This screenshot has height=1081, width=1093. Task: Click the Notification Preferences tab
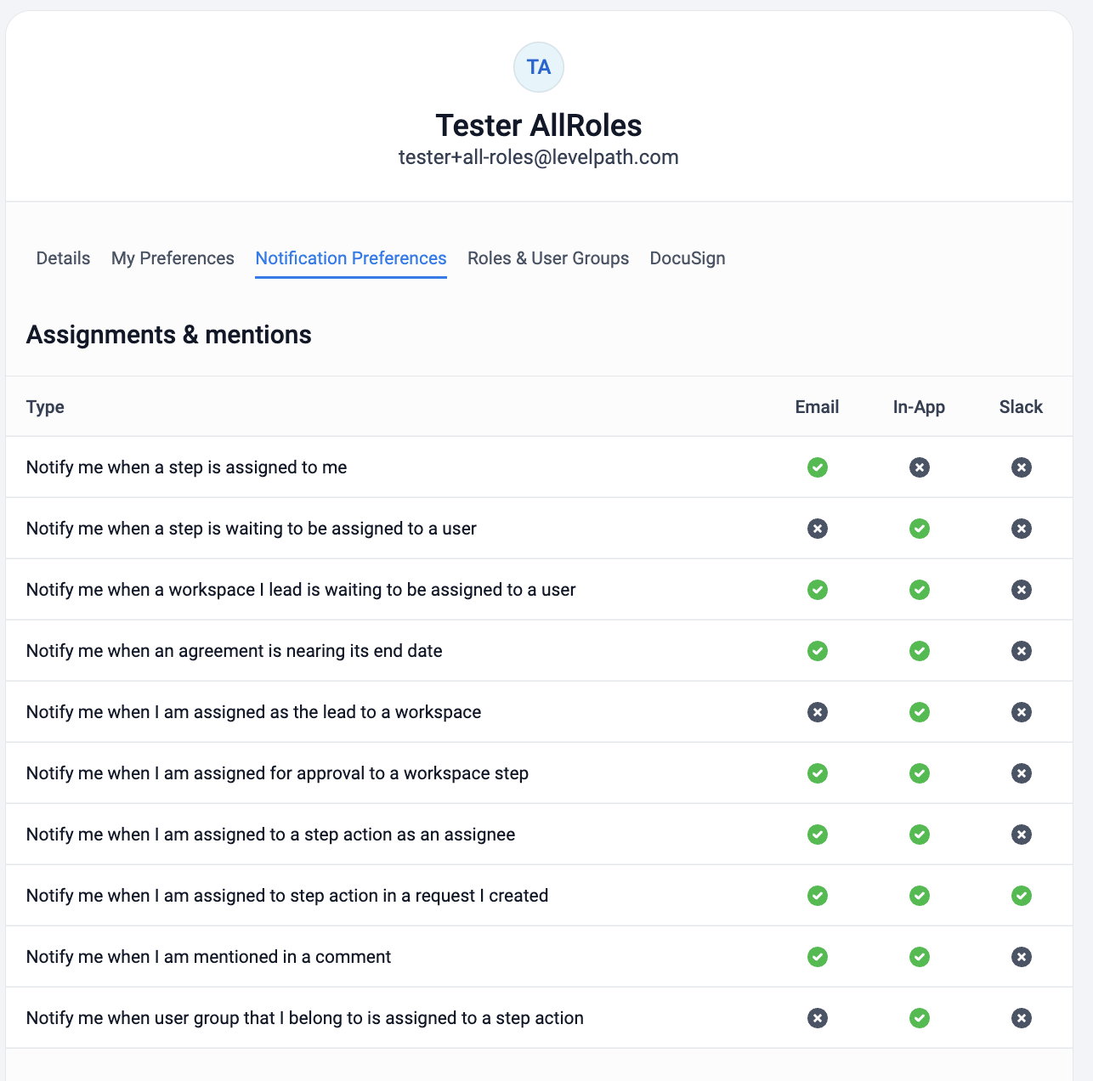click(350, 258)
